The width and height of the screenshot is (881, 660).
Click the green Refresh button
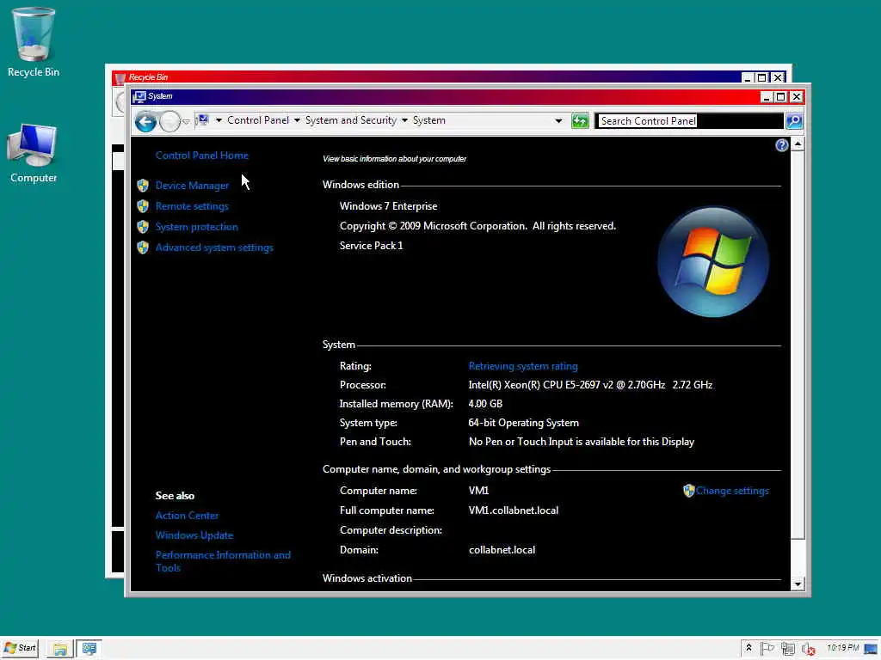click(x=579, y=120)
